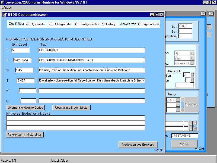Click the empty Schlüssel field in row 5
The width and height of the screenshot is (217, 163).
point(28,91)
